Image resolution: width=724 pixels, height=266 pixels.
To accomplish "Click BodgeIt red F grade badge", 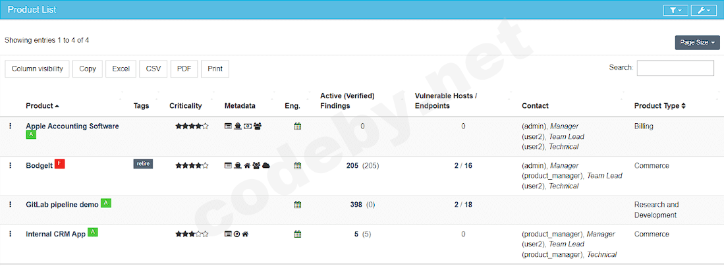I will pyautogui.click(x=59, y=164).
